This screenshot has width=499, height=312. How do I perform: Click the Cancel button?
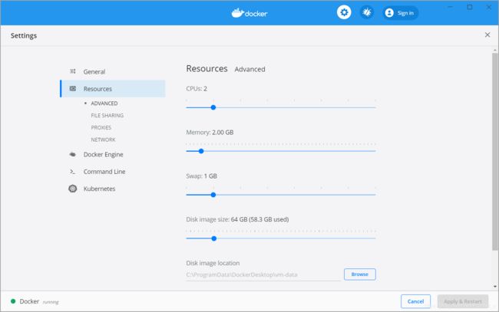click(x=415, y=301)
